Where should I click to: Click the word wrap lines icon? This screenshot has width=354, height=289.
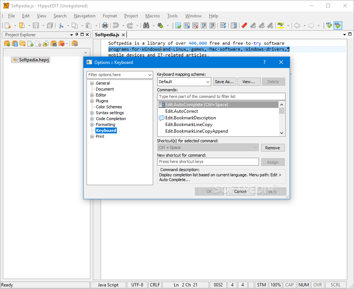(x=223, y=25)
